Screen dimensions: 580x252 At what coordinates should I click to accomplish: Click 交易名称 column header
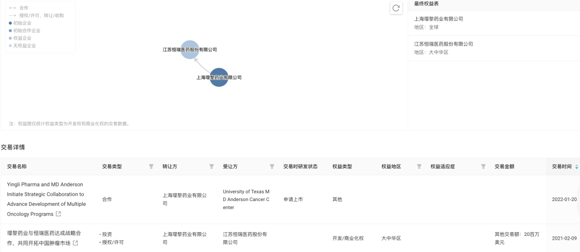coord(17,167)
